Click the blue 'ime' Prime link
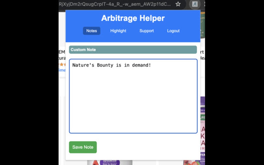 [x=62, y=70]
